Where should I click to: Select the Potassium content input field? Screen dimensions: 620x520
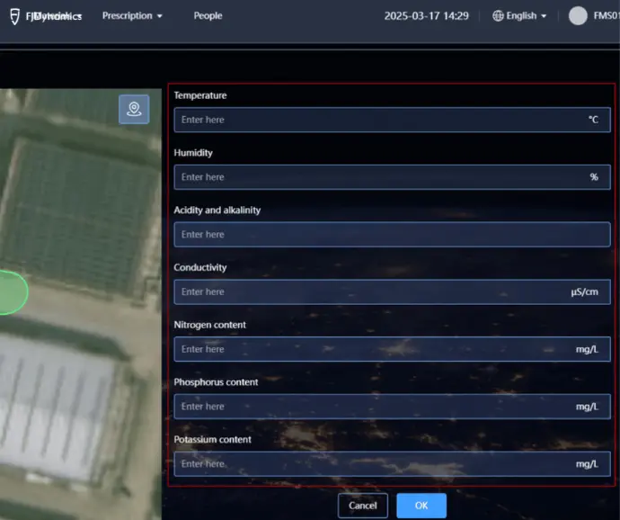tap(393, 463)
